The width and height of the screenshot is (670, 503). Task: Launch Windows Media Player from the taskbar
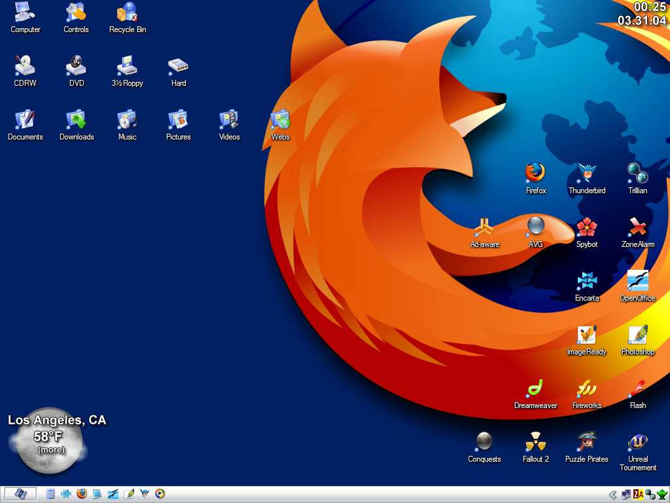tap(160, 494)
